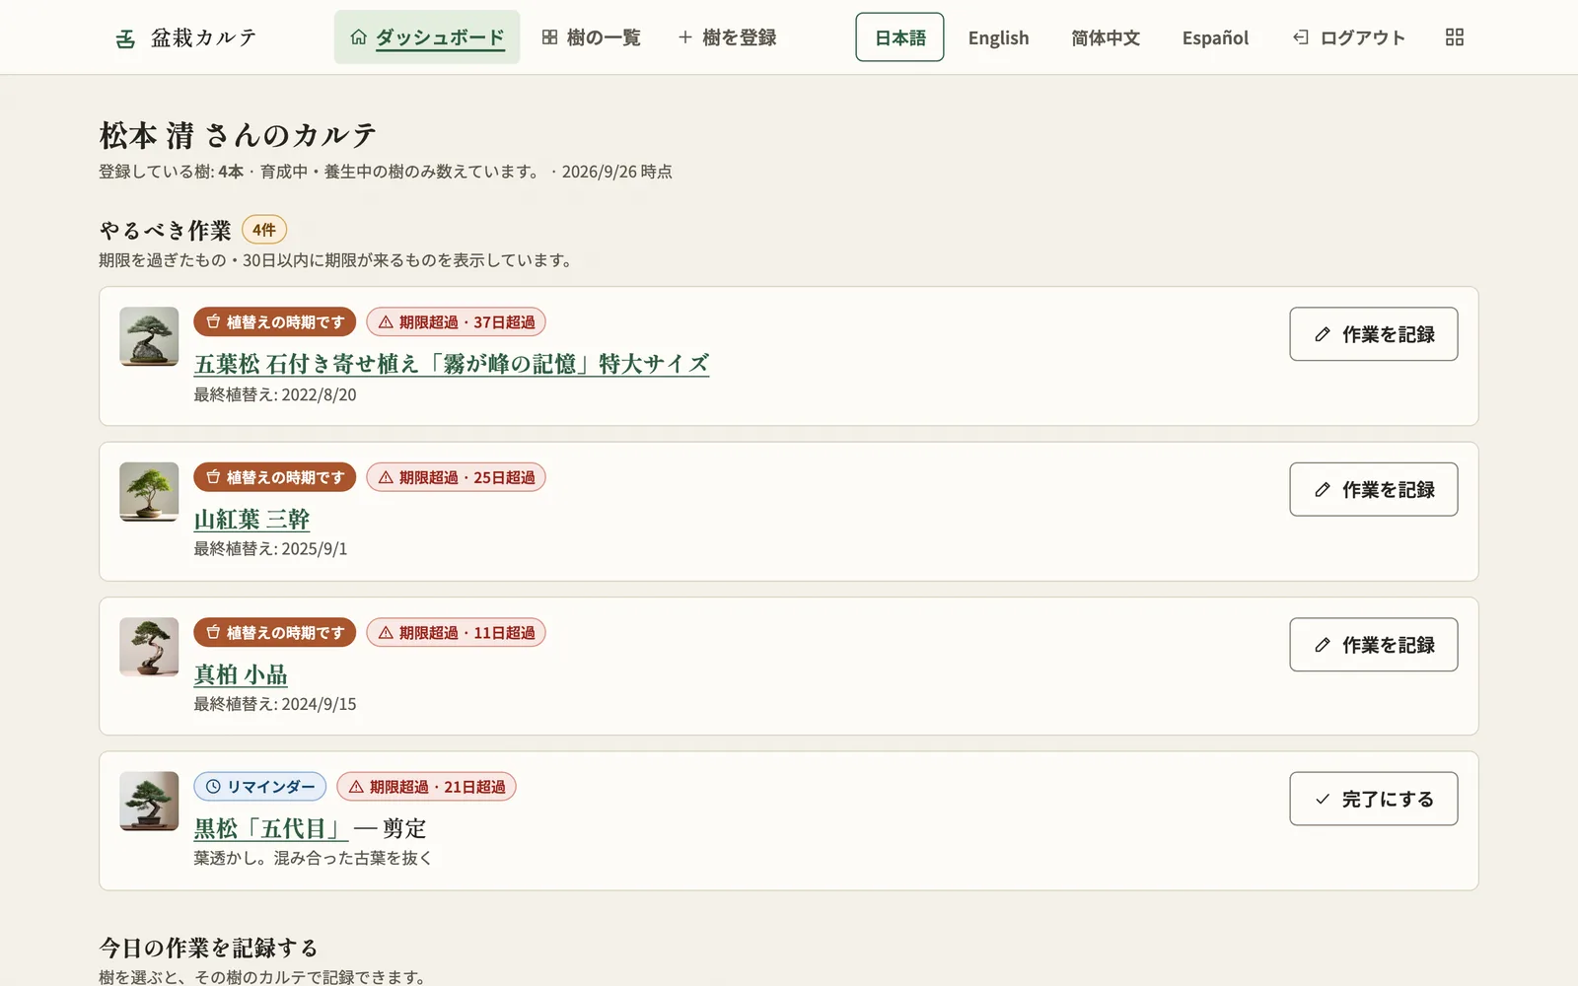Click the やるべき作業 section heading
Screen dimensions: 1578x986
pos(165,231)
